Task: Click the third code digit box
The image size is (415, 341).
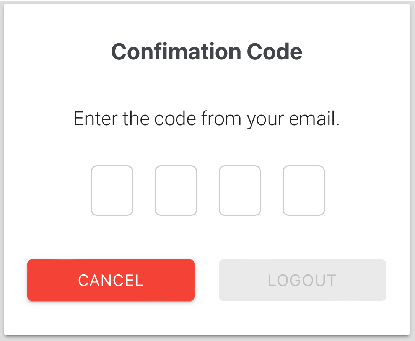Action: [x=240, y=191]
